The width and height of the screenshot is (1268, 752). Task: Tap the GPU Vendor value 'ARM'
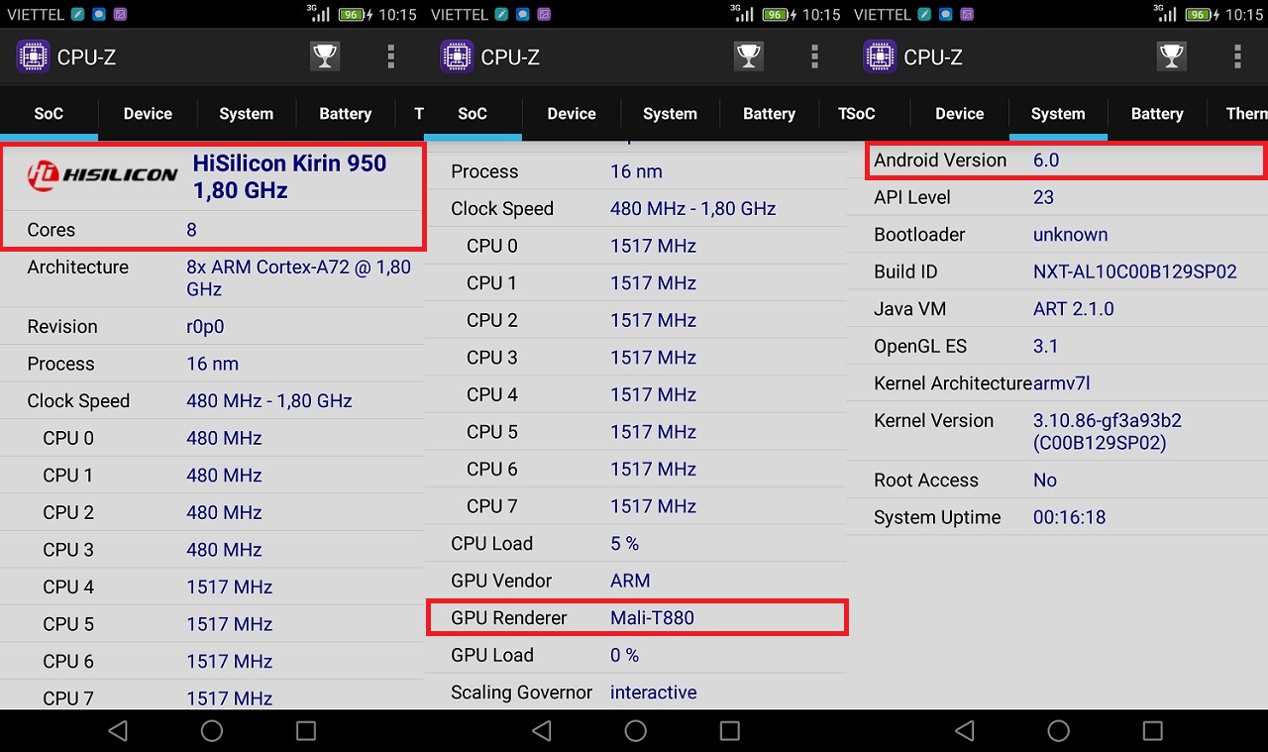point(630,581)
